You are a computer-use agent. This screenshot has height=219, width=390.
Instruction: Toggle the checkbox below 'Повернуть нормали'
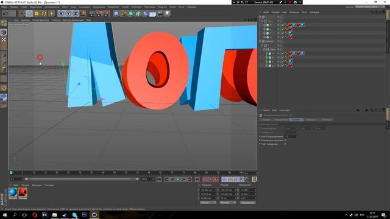[285, 144]
